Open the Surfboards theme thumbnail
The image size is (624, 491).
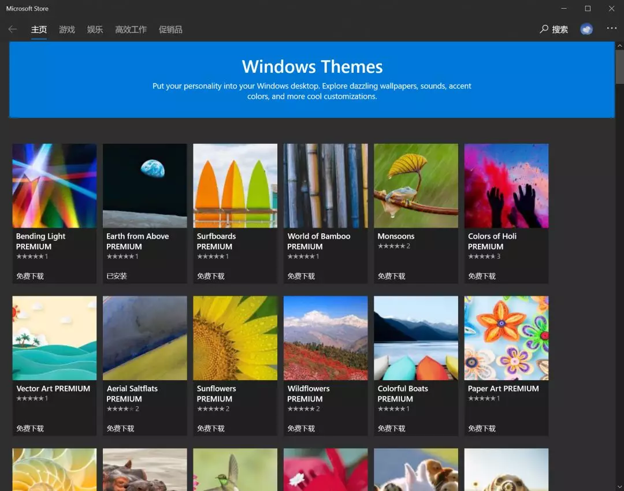click(x=235, y=186)
